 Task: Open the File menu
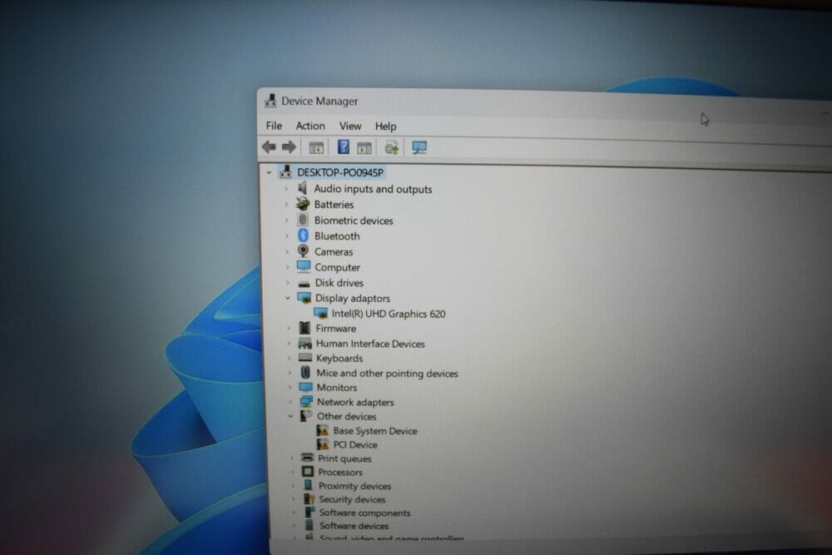pos(274,126)
